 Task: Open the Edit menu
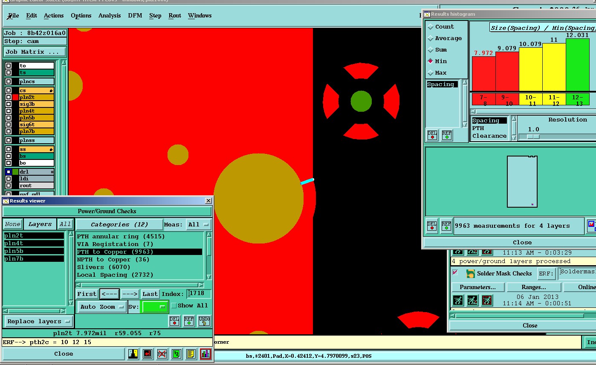coord(32,16)
